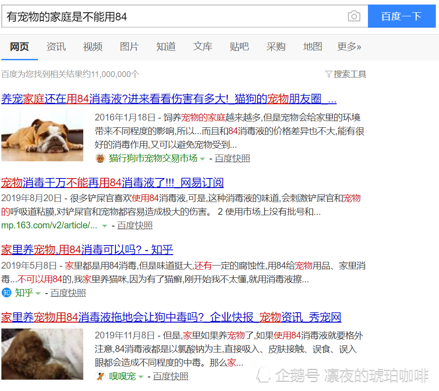Switch to the 图片 tab
439x391 pixels.
pyautogui.click(x=129, y=47)
